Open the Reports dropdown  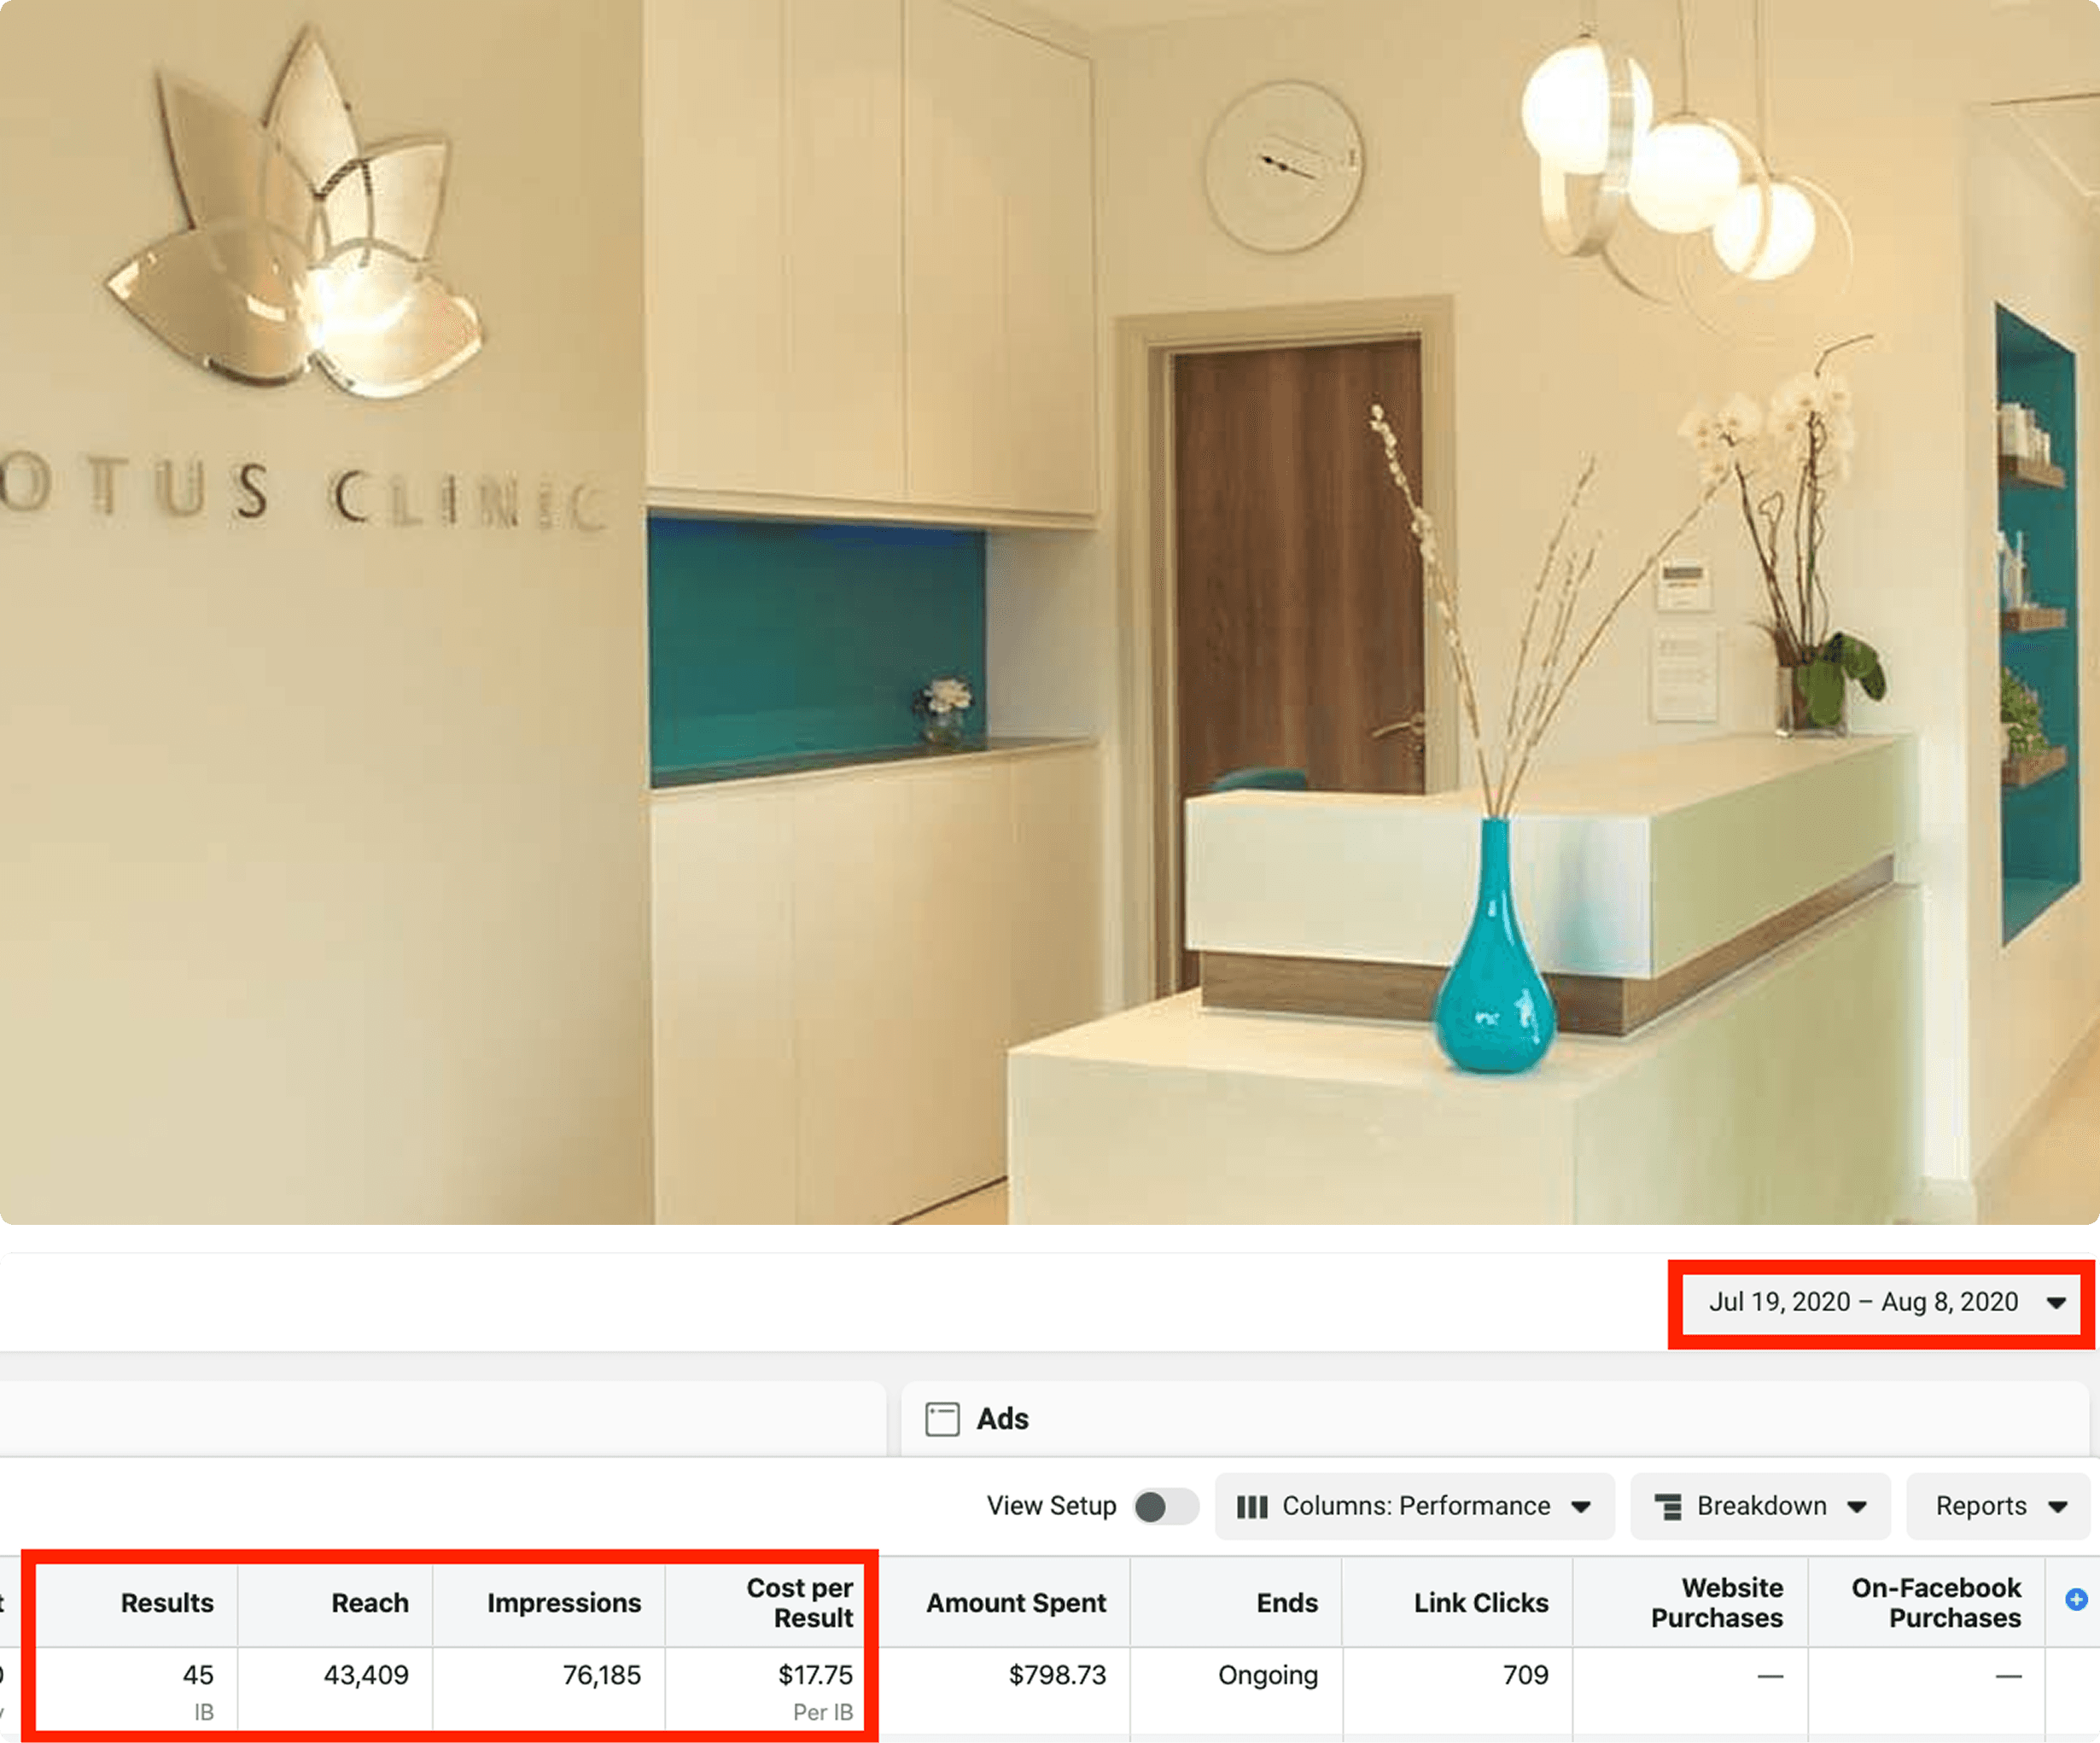[x=1999, y=1507]
